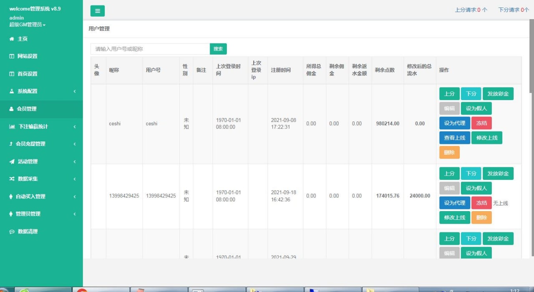
Task: Click the home icon beside 主页
Action: coord(12,39)
